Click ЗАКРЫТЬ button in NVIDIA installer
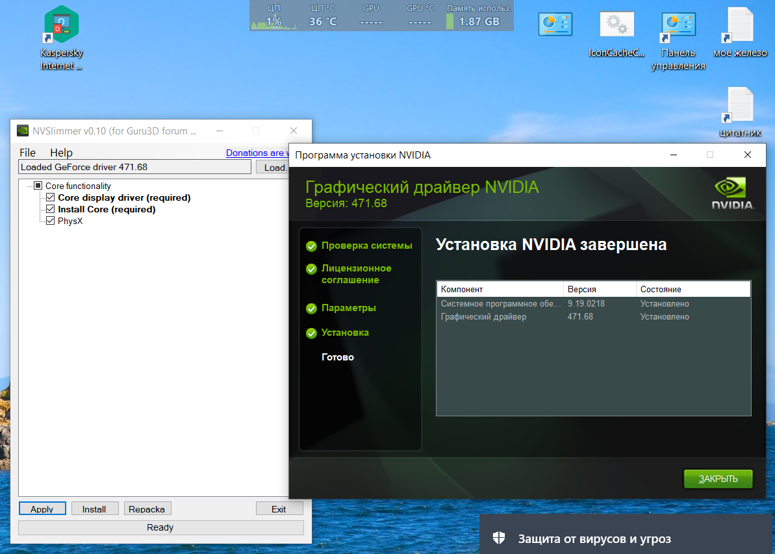 pyautogui.click(x=718, y=479)
